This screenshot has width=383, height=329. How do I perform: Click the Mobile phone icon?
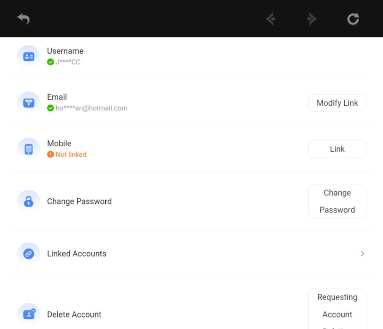pos(29,149)
